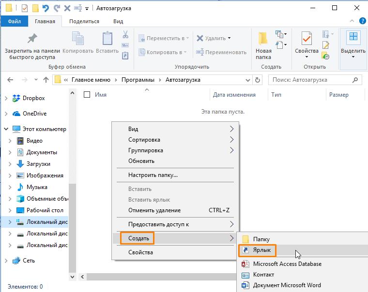Click the Copy ribbon button
The image size is (368, 292).
coord(78,43)
